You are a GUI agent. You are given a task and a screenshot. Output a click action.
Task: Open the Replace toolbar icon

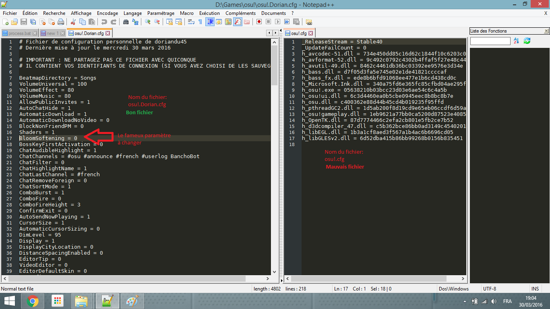coord(135,22)
